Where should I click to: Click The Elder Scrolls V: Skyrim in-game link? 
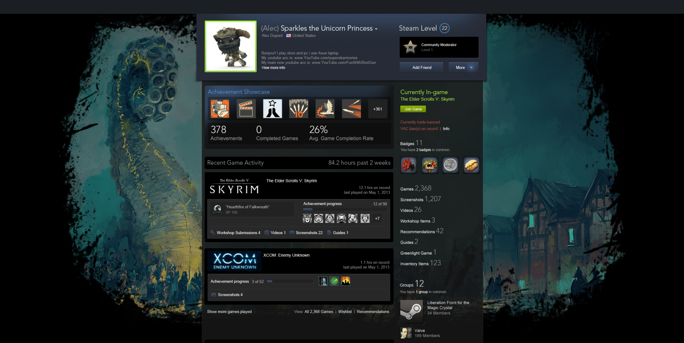click(427, 99)
